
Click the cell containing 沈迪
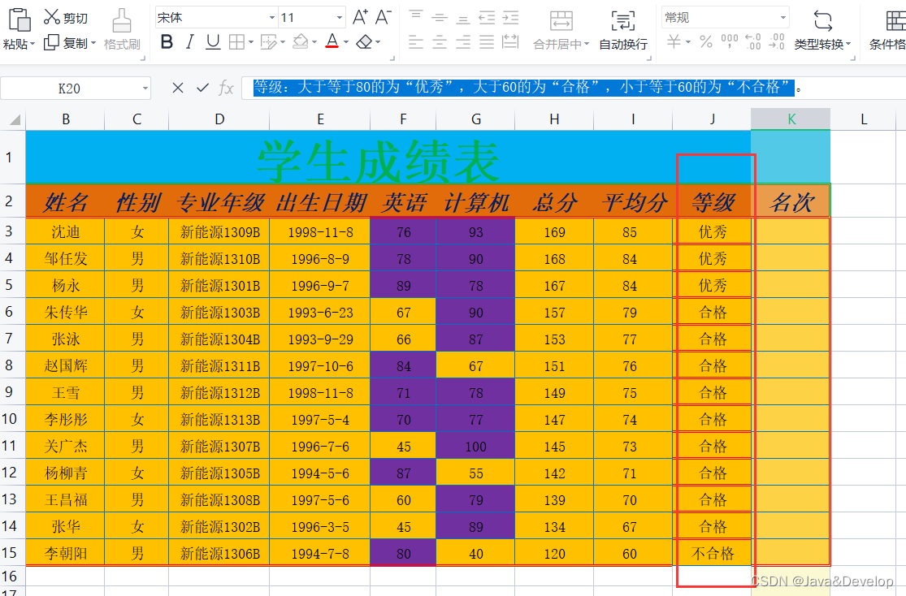click(65, 231)
